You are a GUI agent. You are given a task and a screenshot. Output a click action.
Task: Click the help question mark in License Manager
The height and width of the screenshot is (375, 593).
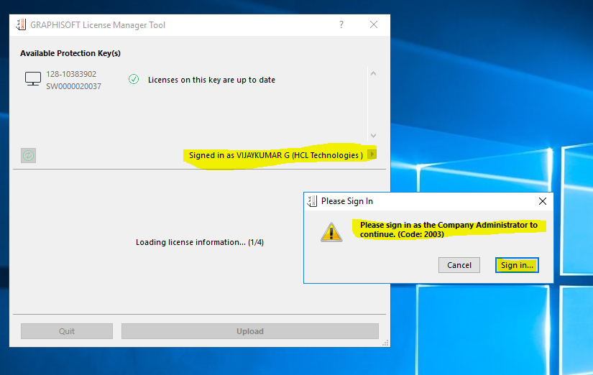(341, 24)
